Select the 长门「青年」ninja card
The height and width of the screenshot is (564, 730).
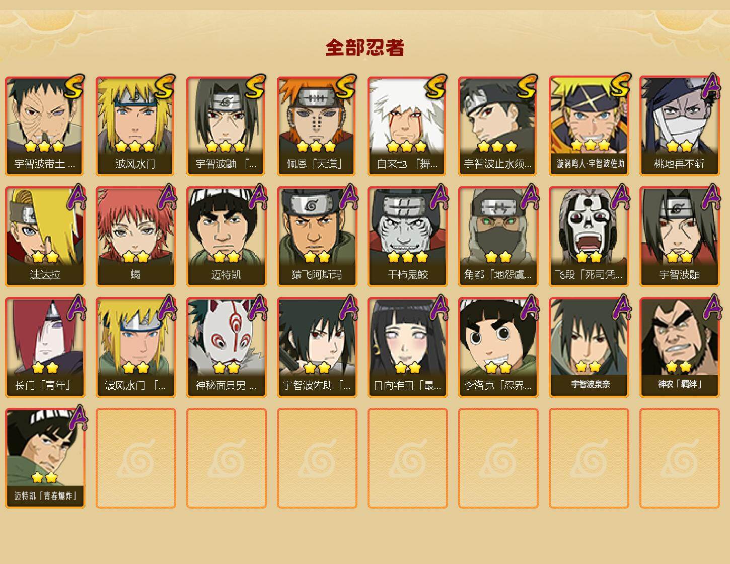(45, 347)
